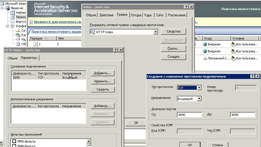Screen dimensions: 261x147
Task: Switch to Действие tab
Action: pyautogui.click(x=106, y=15)
